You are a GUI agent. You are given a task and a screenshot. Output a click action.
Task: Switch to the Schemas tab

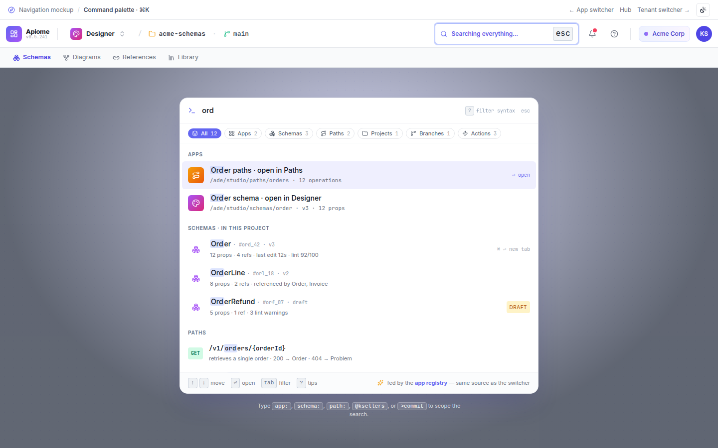[32, 57]
